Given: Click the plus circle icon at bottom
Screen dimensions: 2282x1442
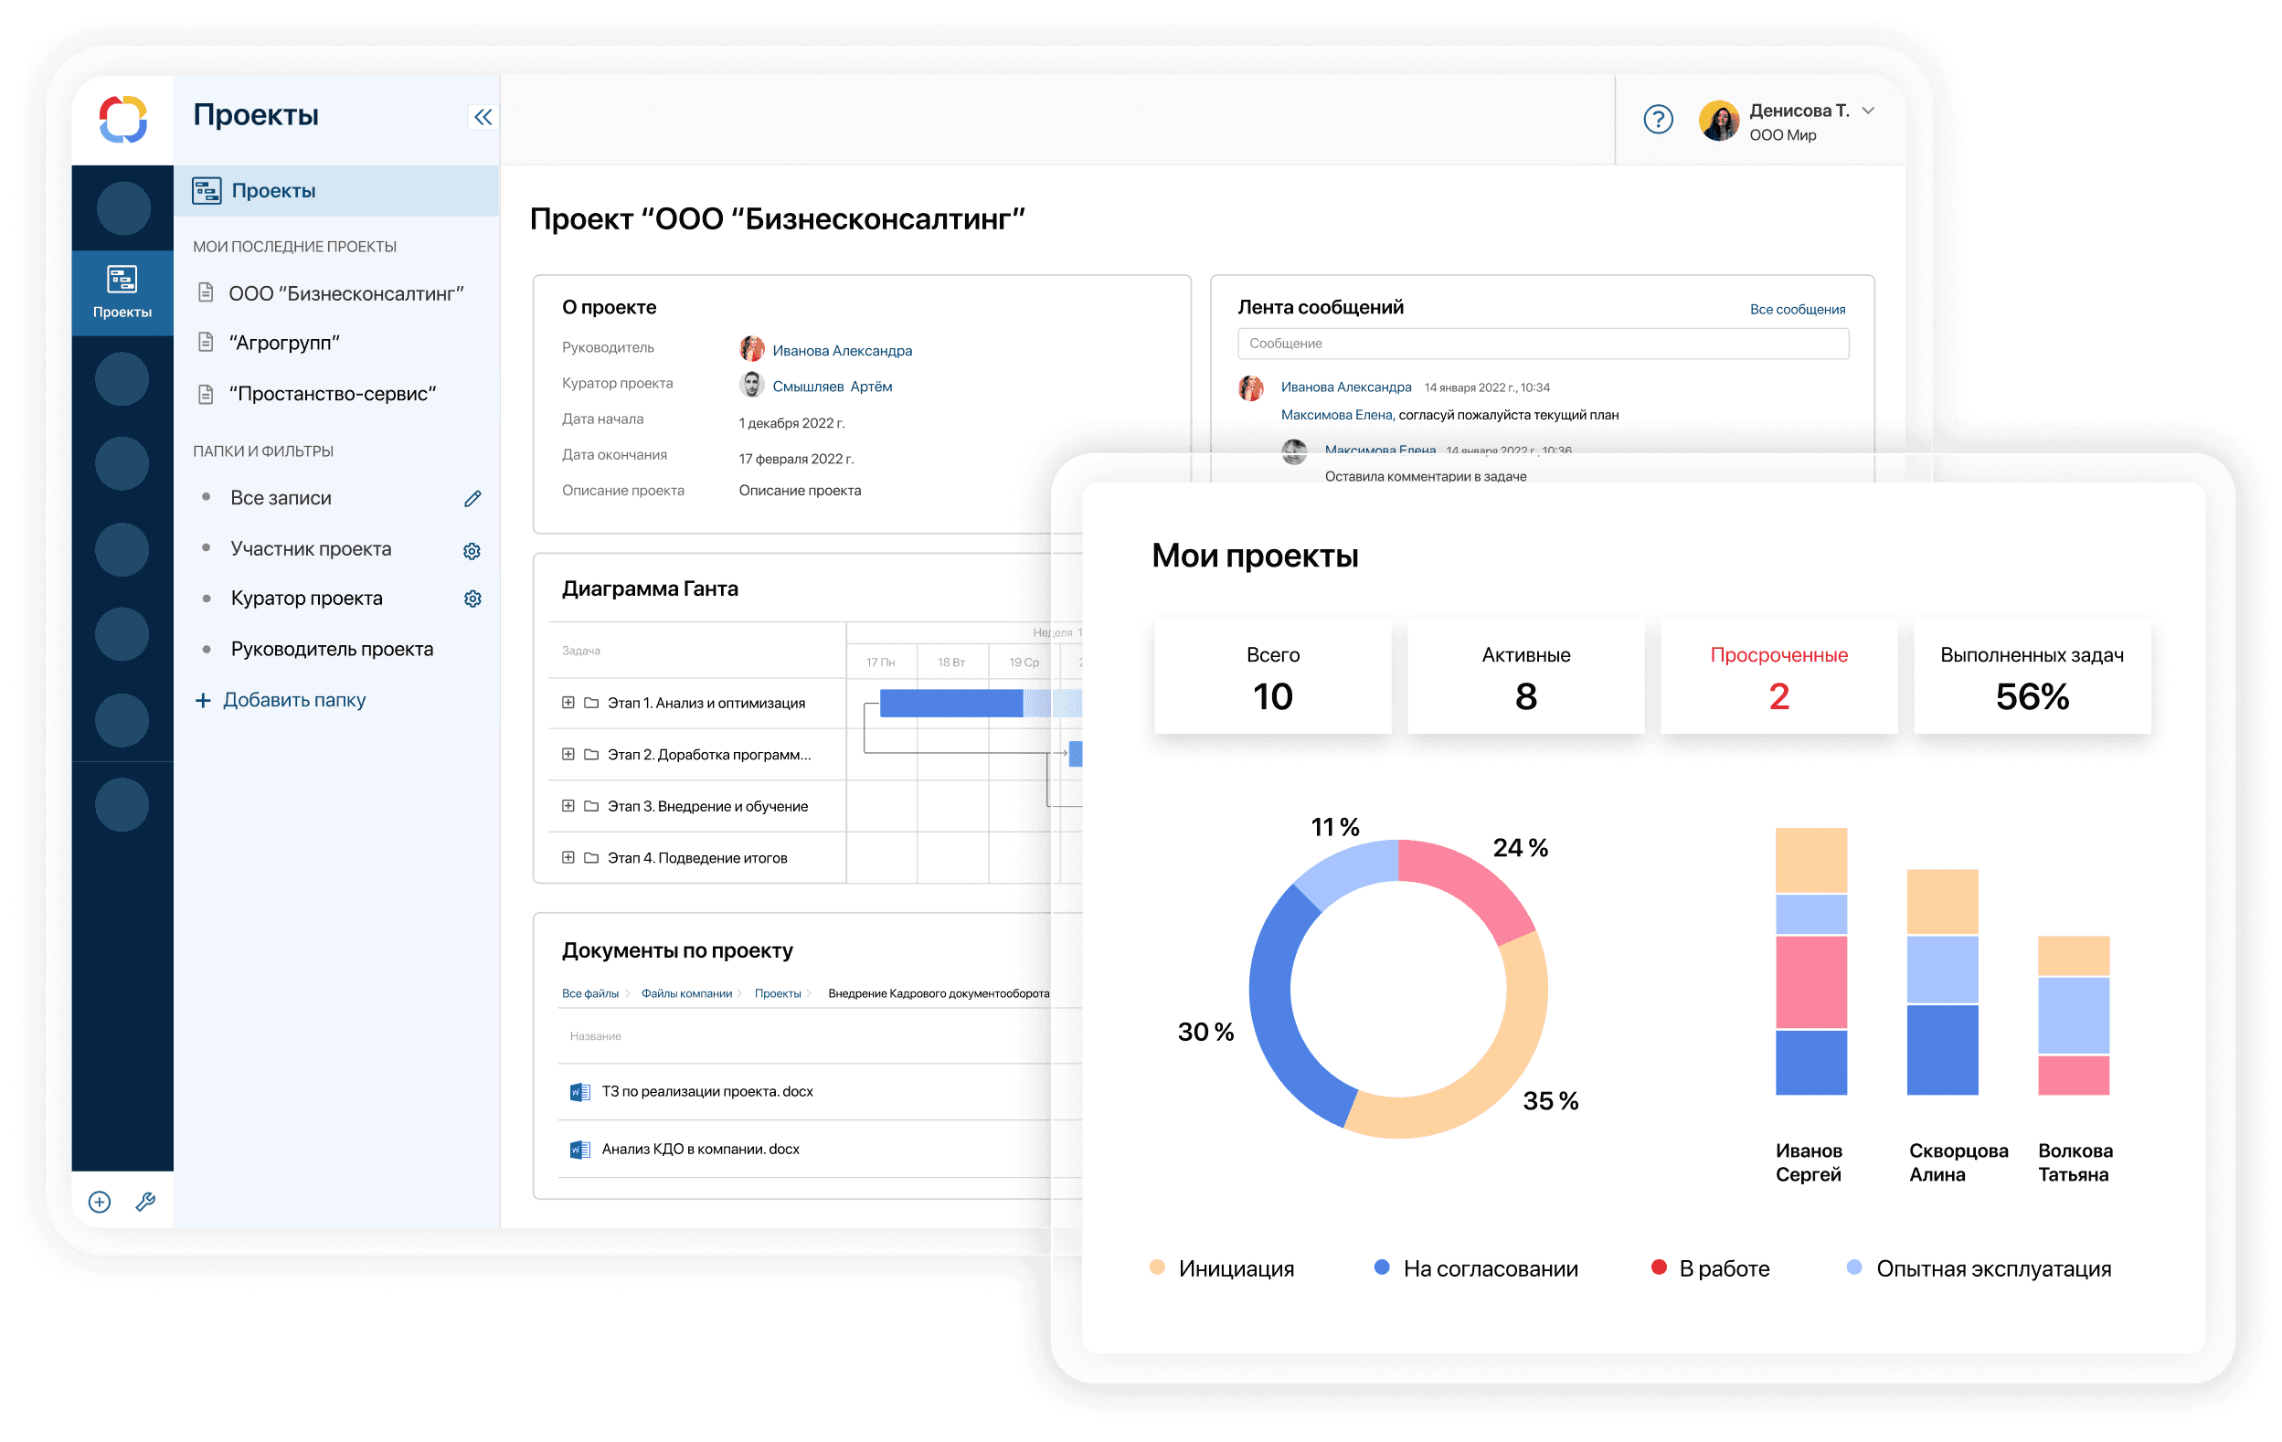Looking at the screenshot, I should pyautogui.click(x=100, y=1203).
